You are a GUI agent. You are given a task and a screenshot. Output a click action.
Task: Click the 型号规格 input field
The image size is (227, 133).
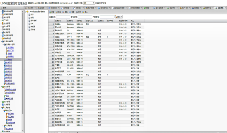pyautogui.click(x=85, y=17)
